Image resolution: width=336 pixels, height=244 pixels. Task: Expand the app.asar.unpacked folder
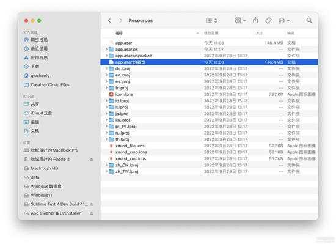tap(106, 56)
